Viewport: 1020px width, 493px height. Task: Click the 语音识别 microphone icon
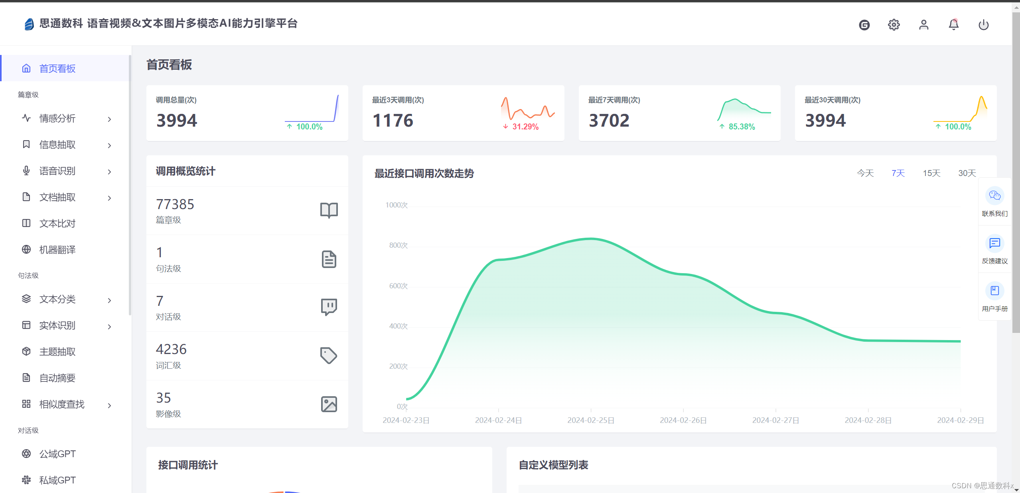(x=26, y=170)
